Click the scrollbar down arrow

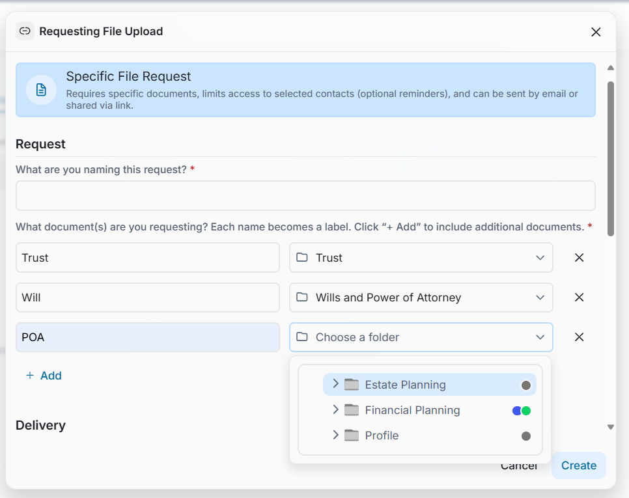pyautogui.click(x=611, y=427)
